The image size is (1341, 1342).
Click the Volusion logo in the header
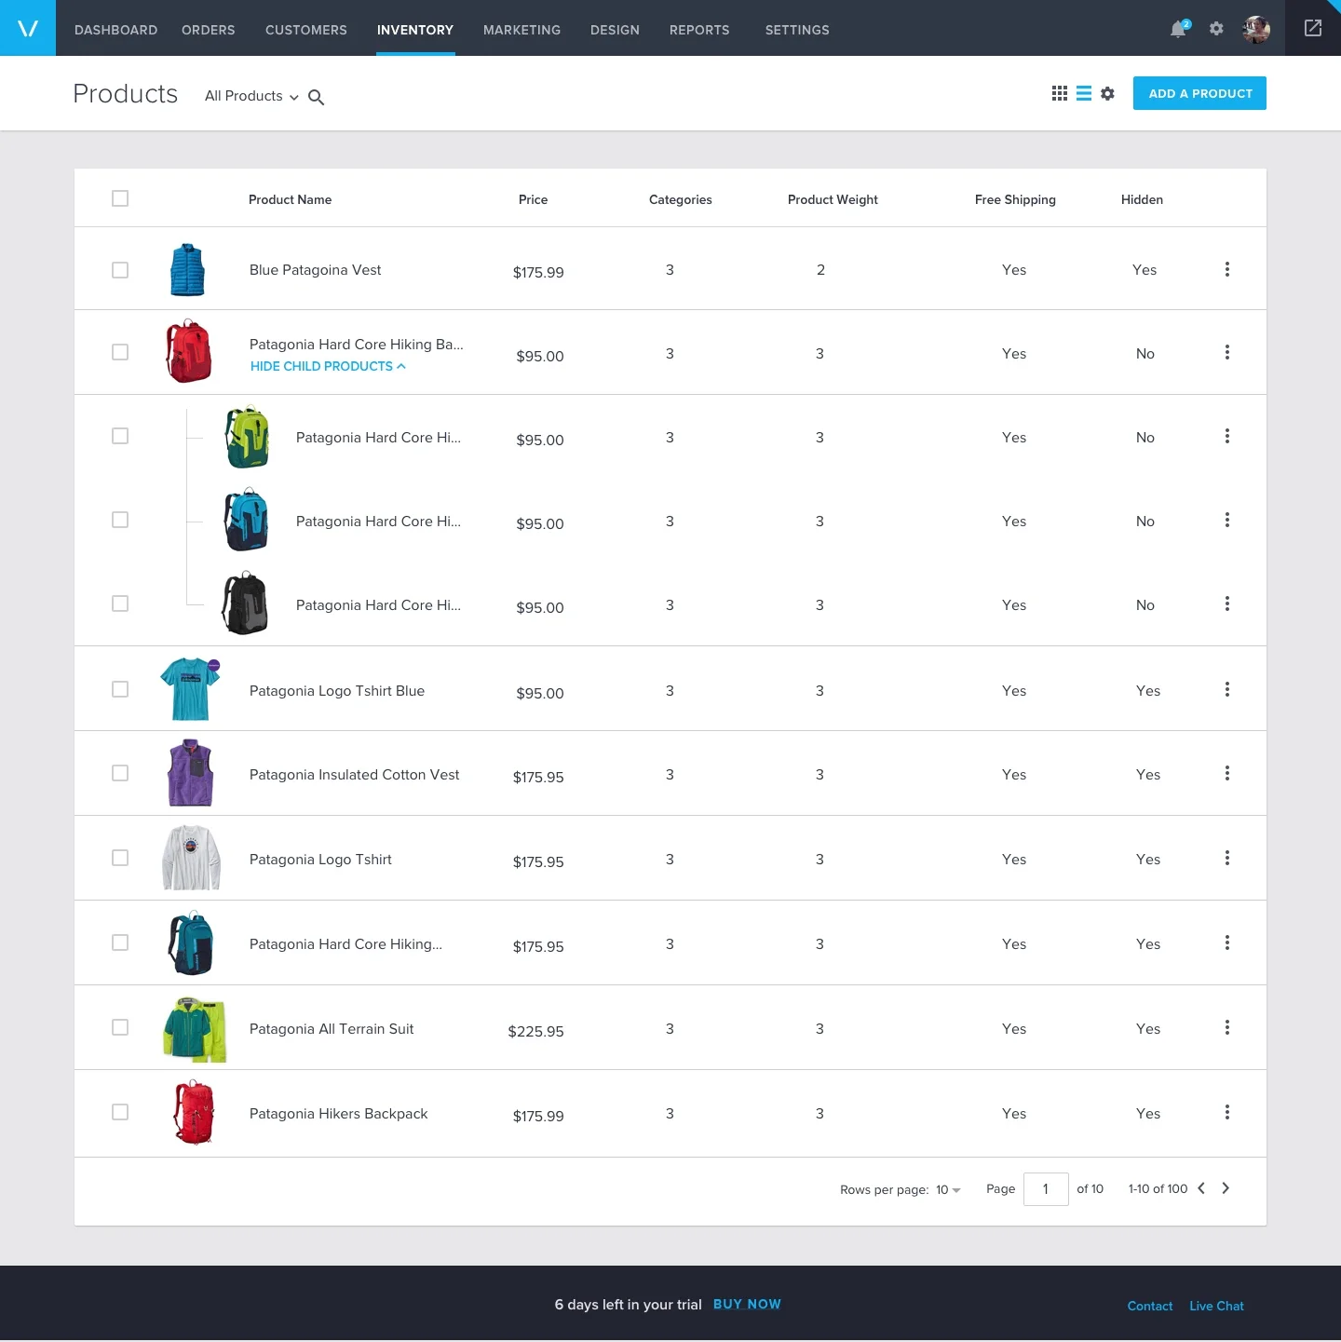[x=28, y=28]
